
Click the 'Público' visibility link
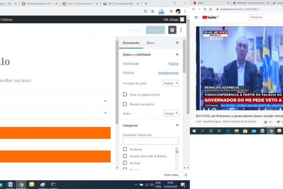pyautogui.click(x=173, y=64)
